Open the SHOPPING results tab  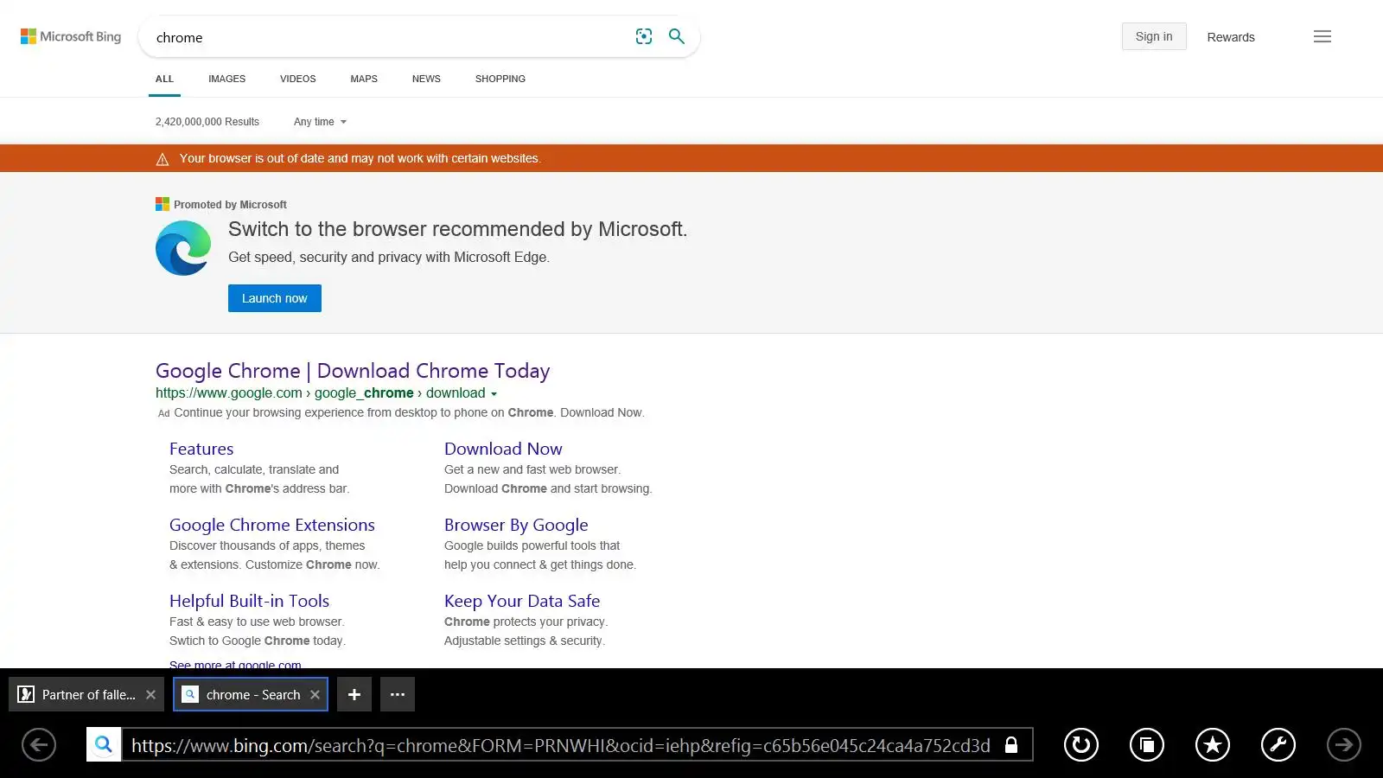(500, 79)
